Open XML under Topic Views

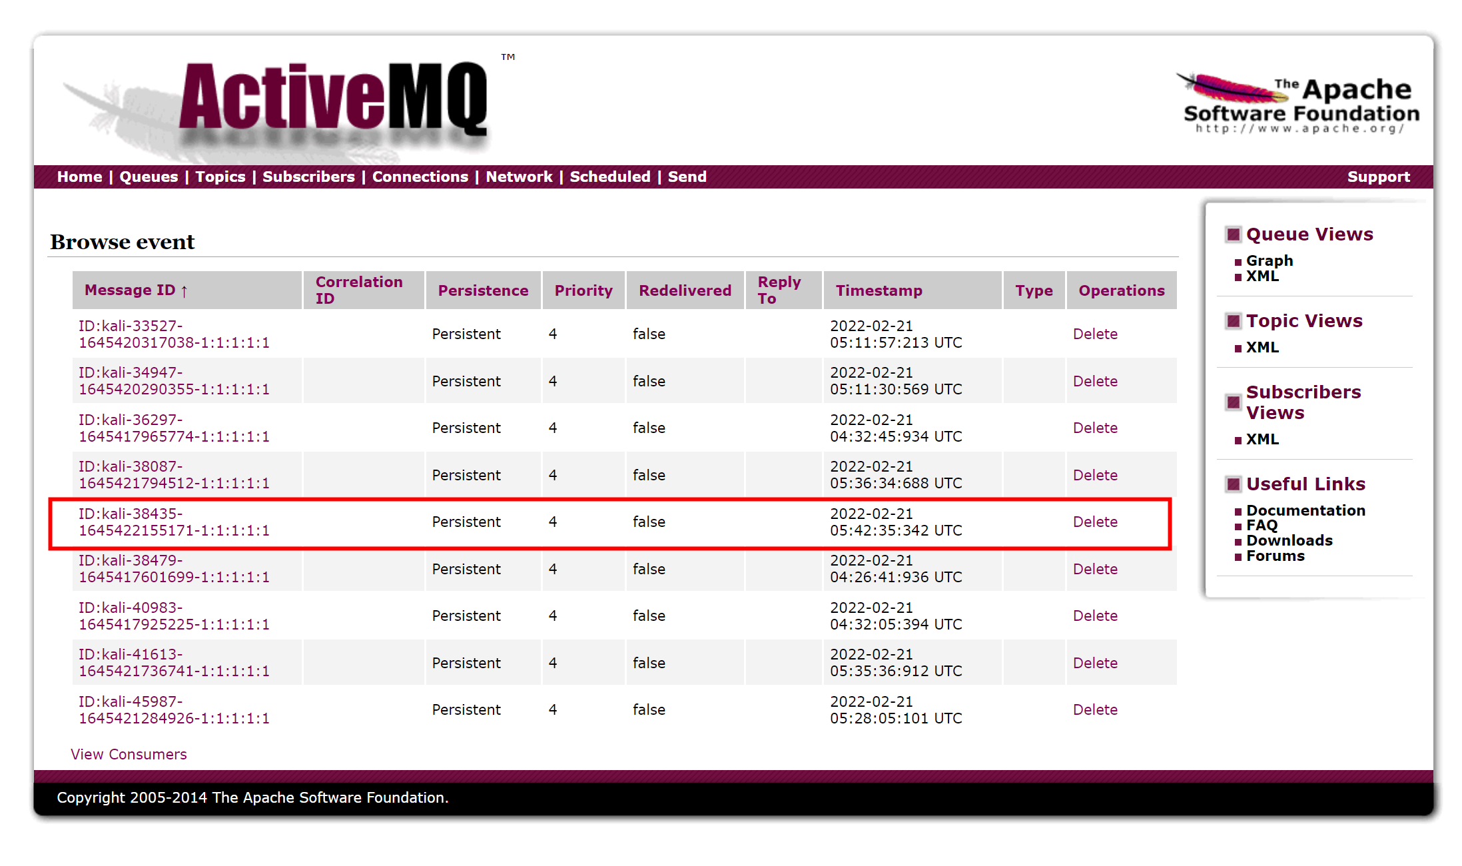tap(1262, 347)
